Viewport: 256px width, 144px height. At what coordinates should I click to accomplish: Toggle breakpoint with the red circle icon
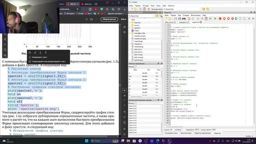pos(220,19)
